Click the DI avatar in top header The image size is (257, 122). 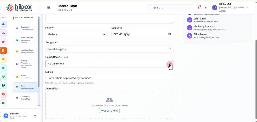(215, 7)
